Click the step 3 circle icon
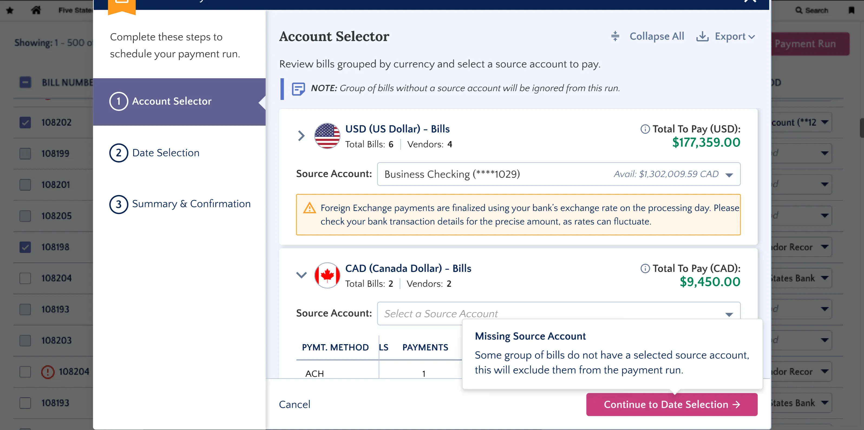This screenshot has height=430, width=864. tap(118, 204)
